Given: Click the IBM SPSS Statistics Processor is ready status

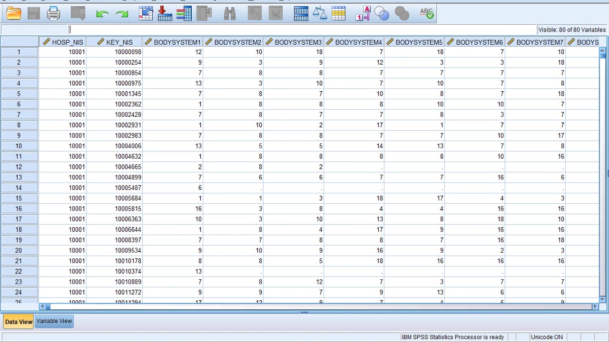Looking at the screenshot, I should [453, 337].
